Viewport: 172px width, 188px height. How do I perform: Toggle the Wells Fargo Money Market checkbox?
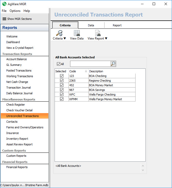pyautogui.click(x=62, y=99)
